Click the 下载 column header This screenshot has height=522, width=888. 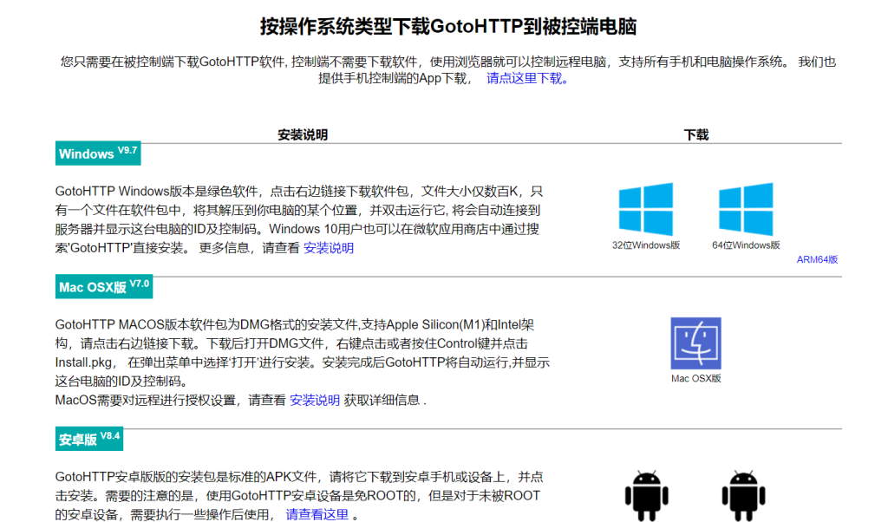[x=696, y=134]
